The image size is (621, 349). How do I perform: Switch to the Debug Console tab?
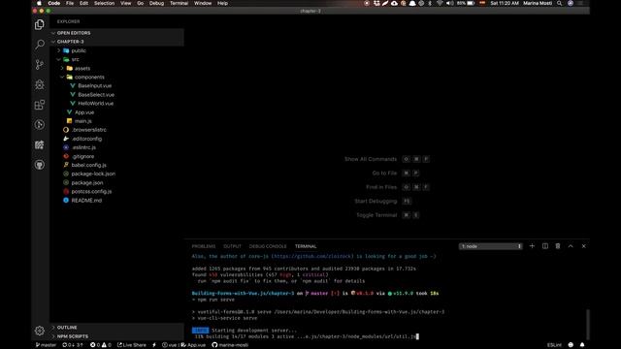[268, 246]
